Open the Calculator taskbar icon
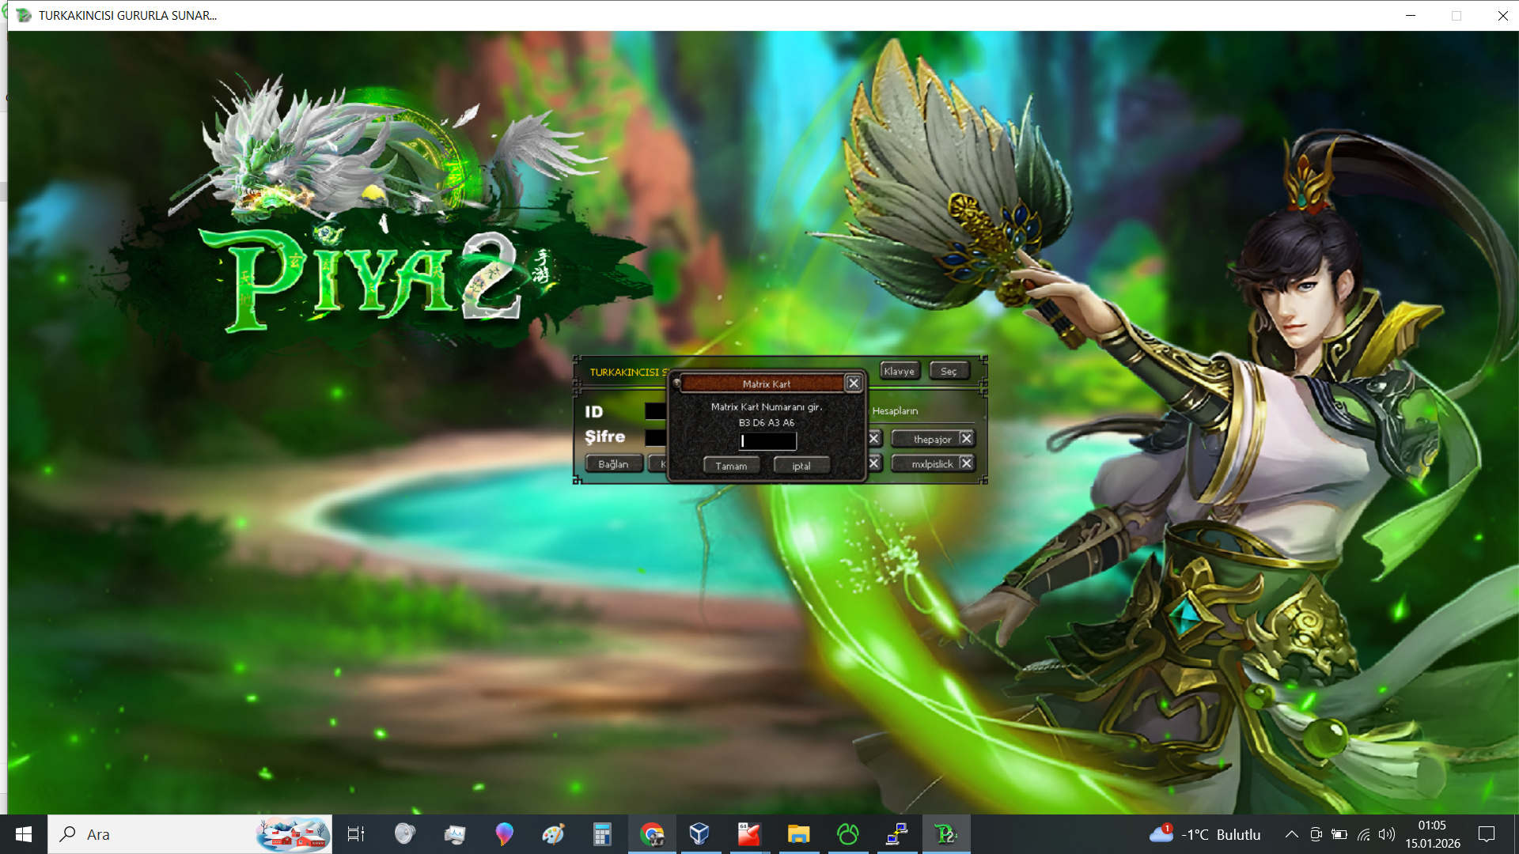Image resolution: width=1519 pixels, height=854 pixels. [602, 834]
